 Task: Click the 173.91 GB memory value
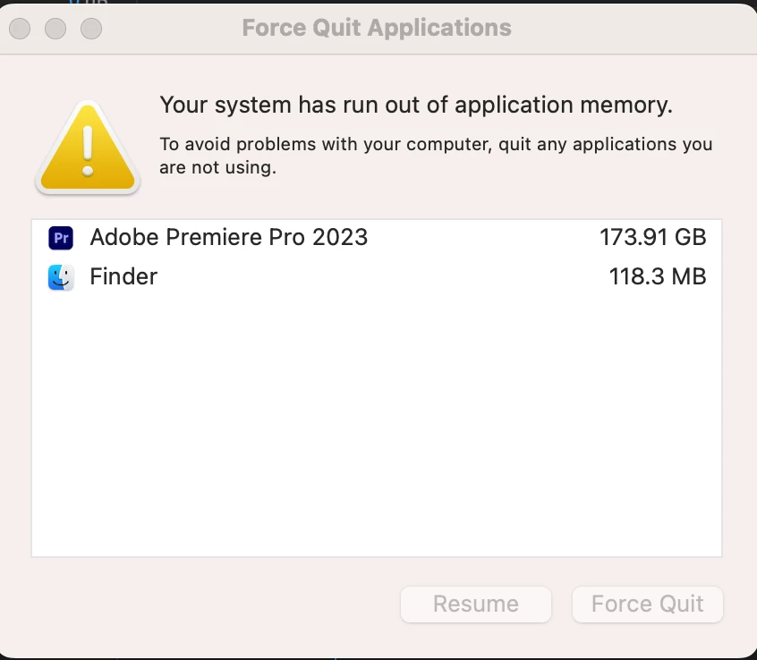[x=652, y=237]
